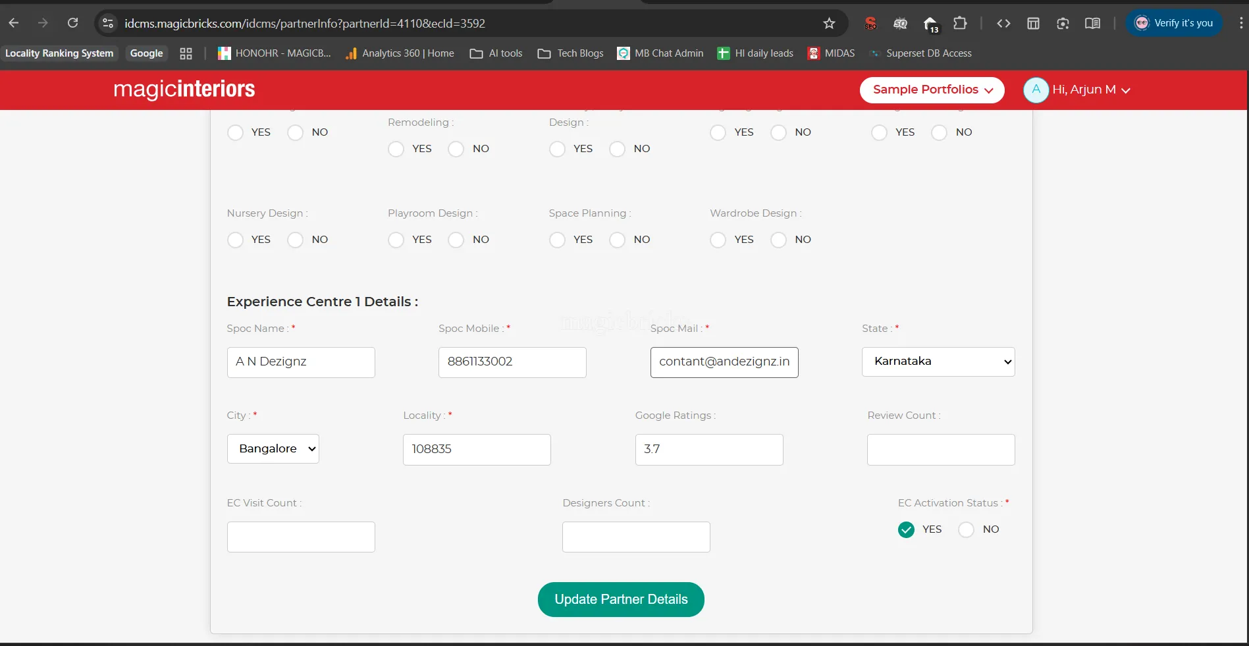The height and width of the screenshot is (646, 1249).
Task: Open the browser extensions puzzle icon
Action: [x=960, y=24]
